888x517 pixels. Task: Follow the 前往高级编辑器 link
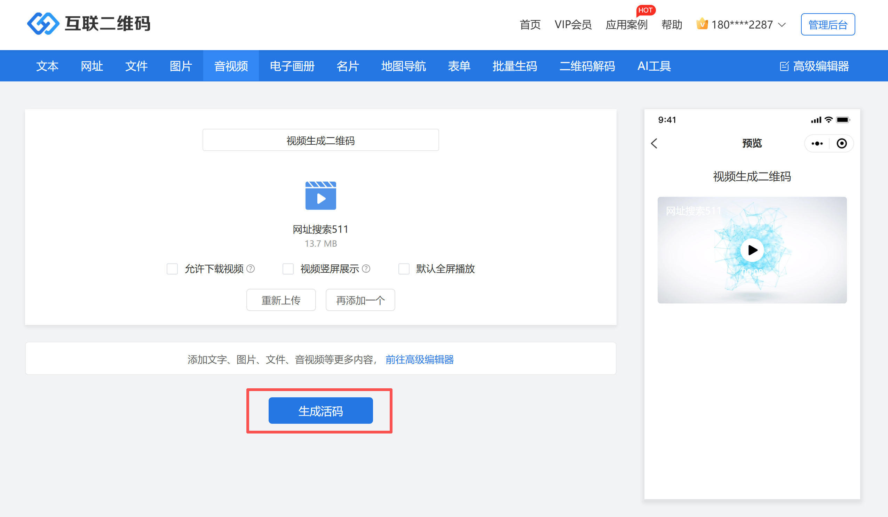[419, 359]
